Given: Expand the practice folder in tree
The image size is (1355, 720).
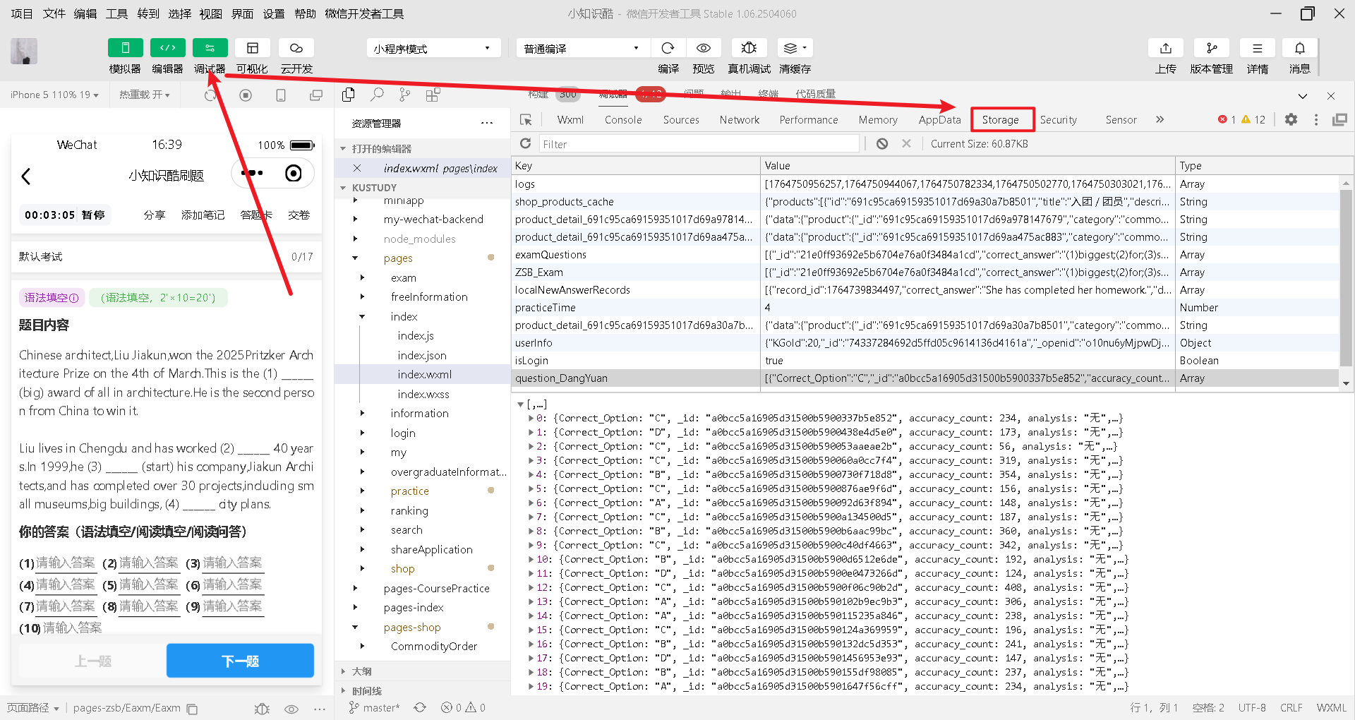Looking at the screenshot, I should point(362,491).
